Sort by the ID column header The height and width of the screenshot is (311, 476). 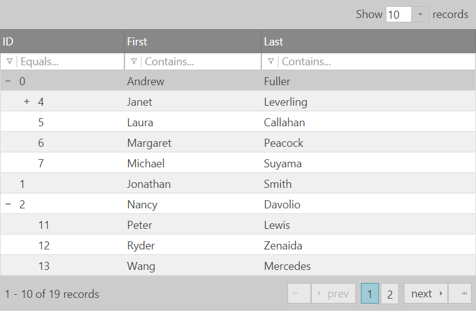pos(62,42)
